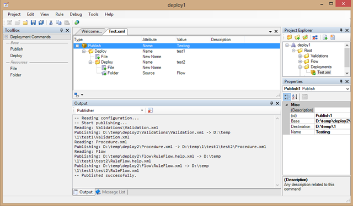Open the View menu

pyautogui.click(x=45, y=14)
